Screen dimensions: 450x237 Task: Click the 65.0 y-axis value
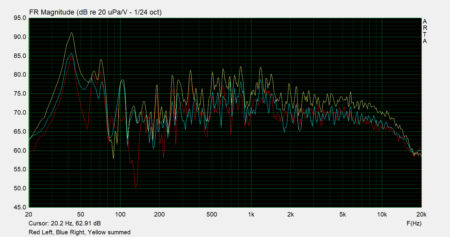[x=20, y=132]
